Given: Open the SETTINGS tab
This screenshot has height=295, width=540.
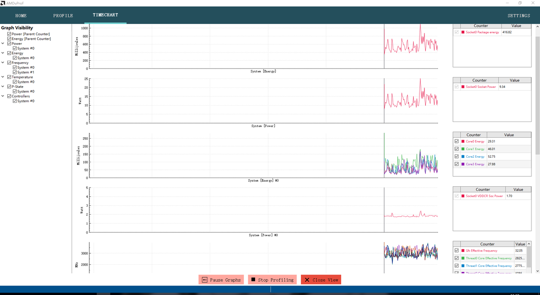Looking at the screenshot, I should pyautogui.click(x=519, y=15).
